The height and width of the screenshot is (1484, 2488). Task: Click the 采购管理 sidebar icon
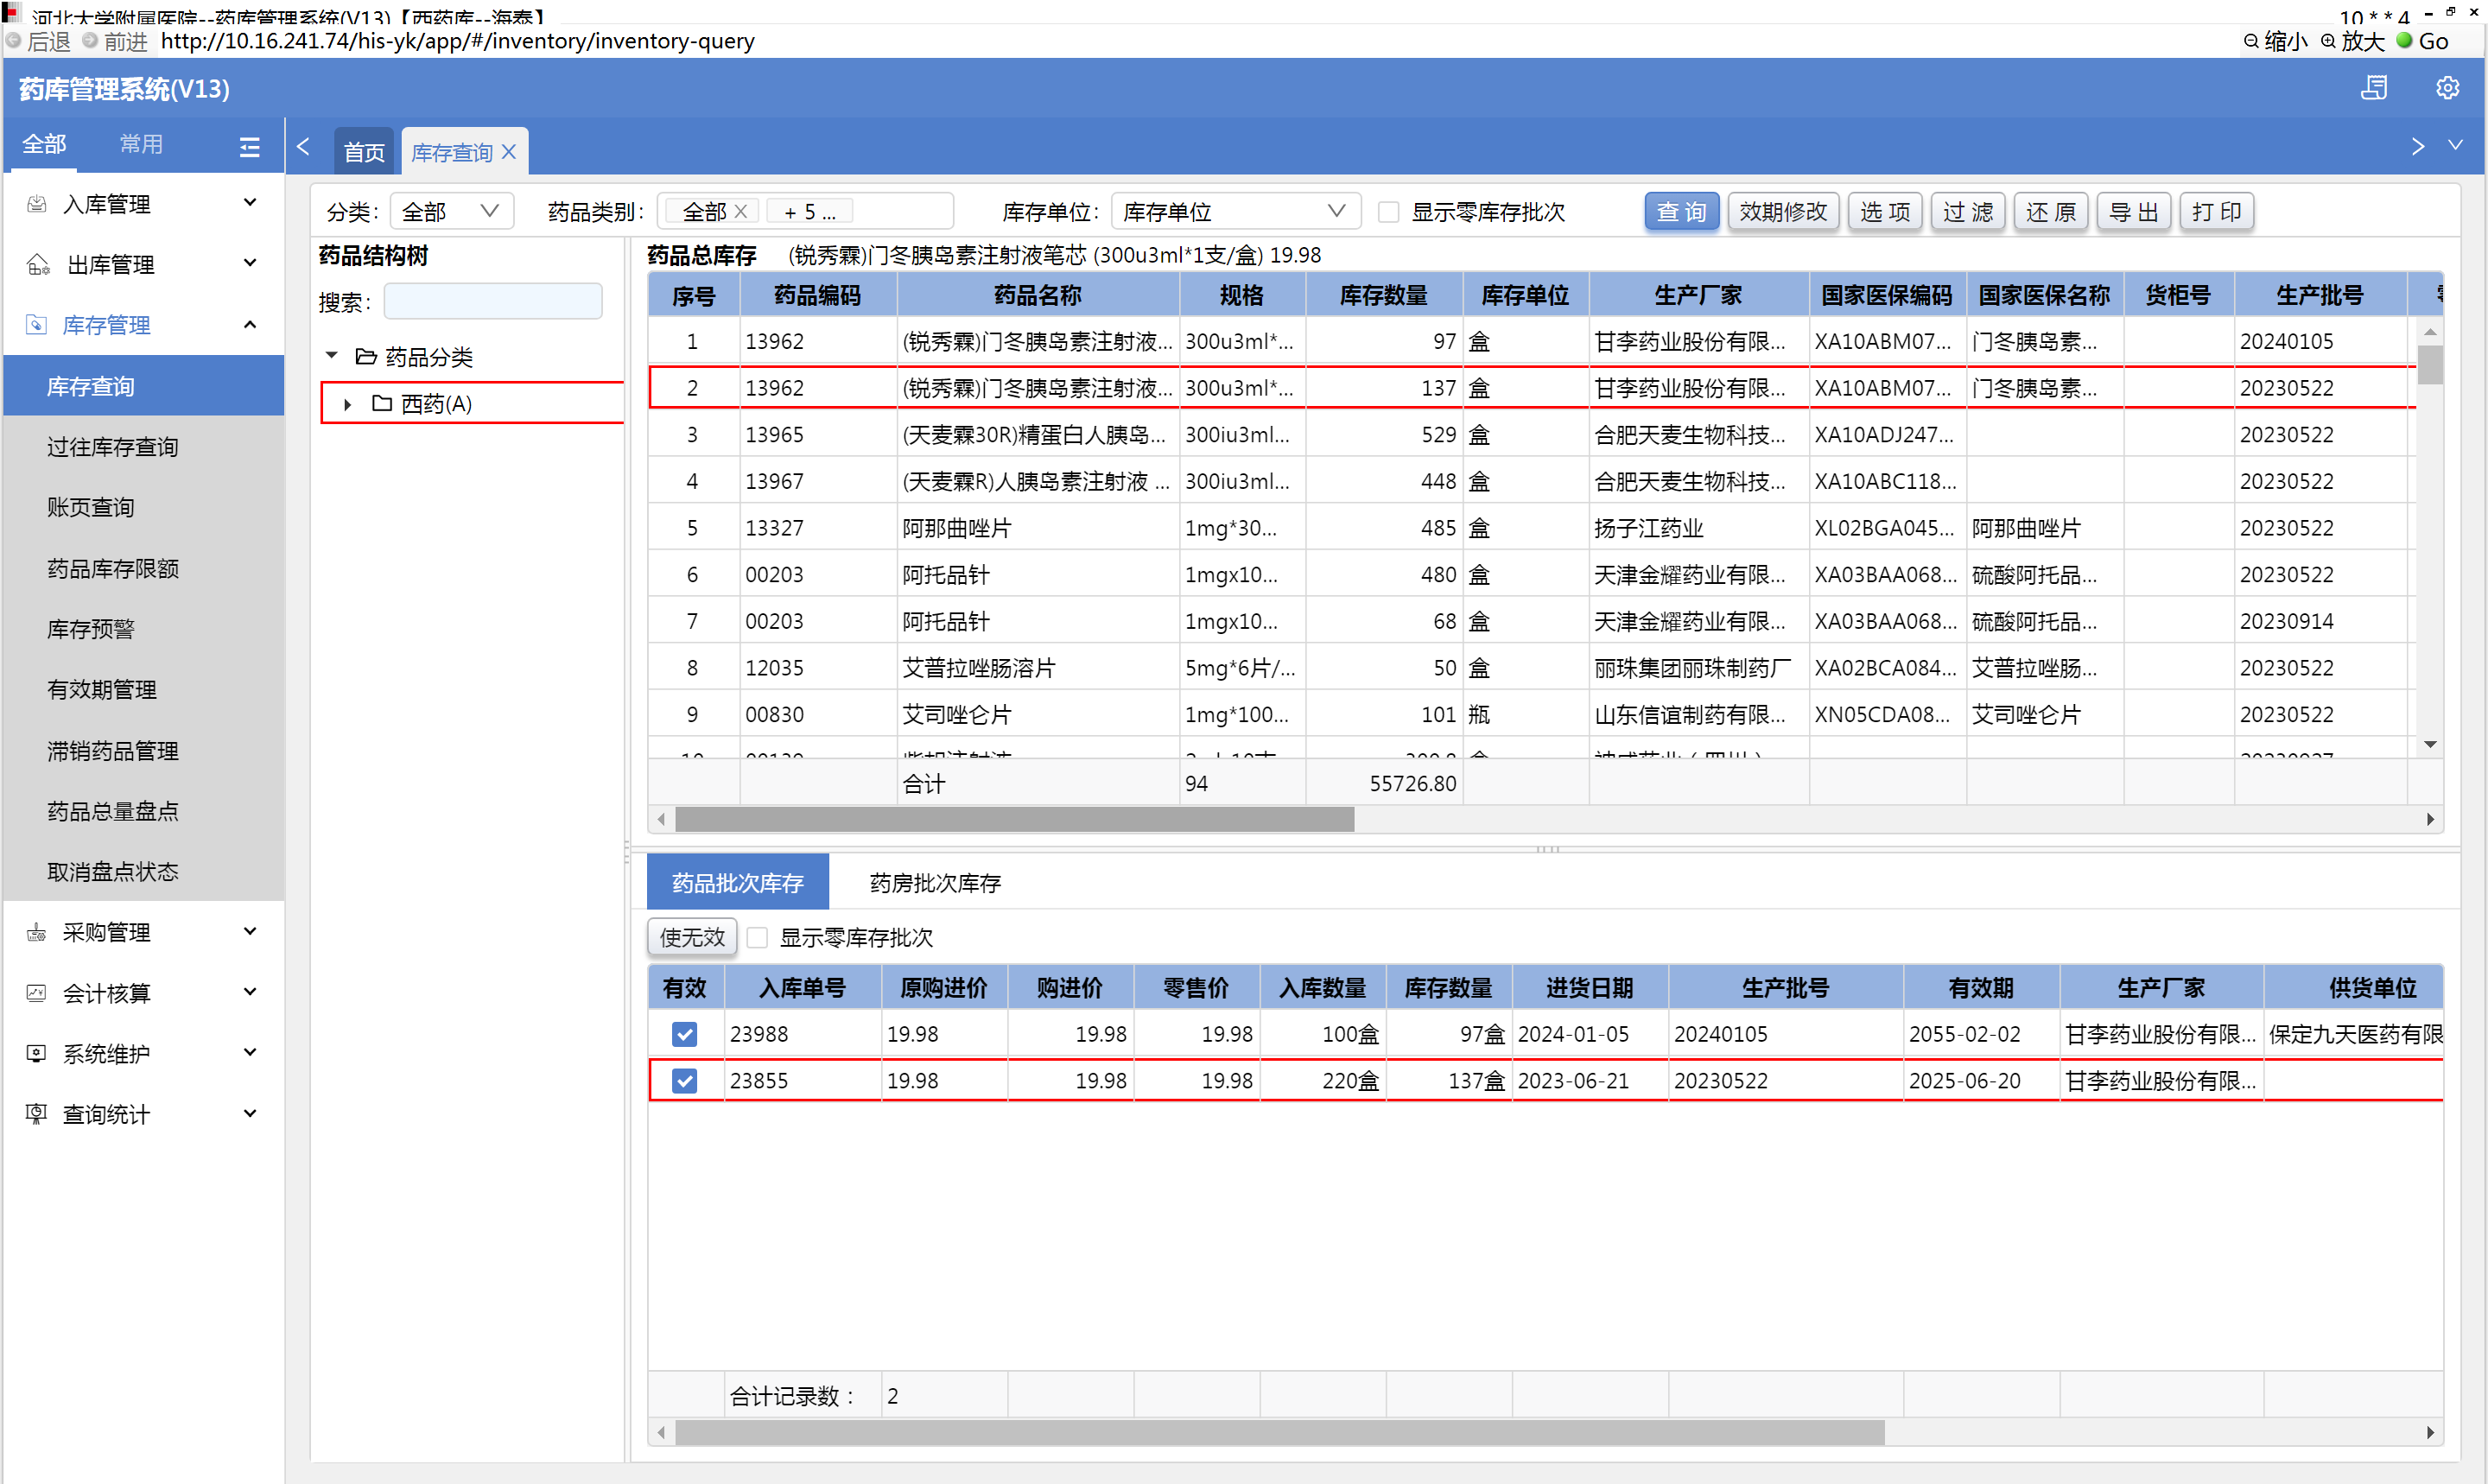37,932
